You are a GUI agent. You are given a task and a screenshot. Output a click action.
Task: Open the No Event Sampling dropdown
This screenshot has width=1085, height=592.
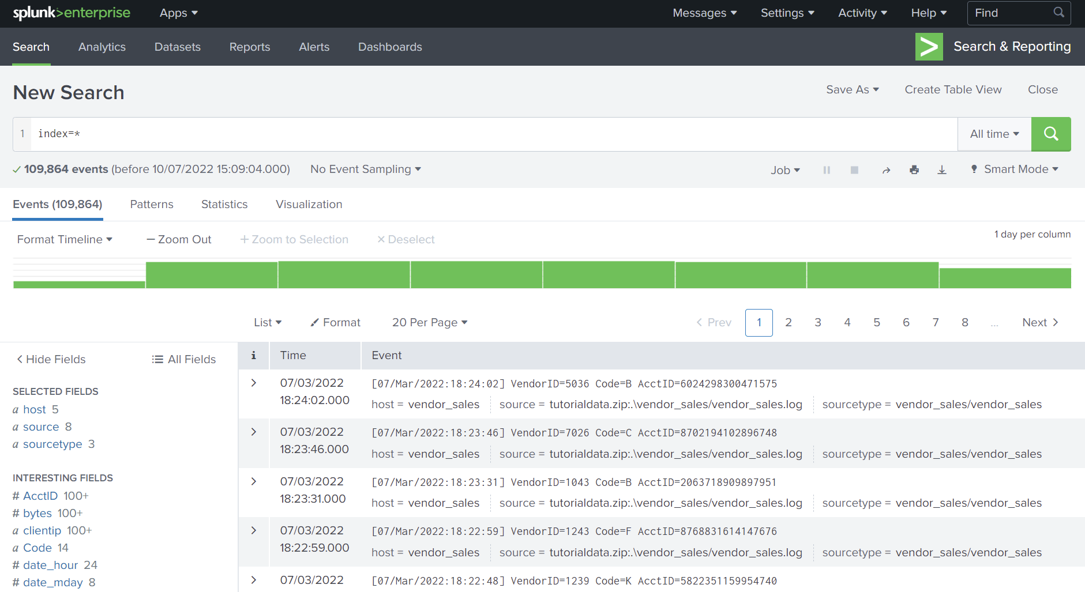click(x=365, y=169)
